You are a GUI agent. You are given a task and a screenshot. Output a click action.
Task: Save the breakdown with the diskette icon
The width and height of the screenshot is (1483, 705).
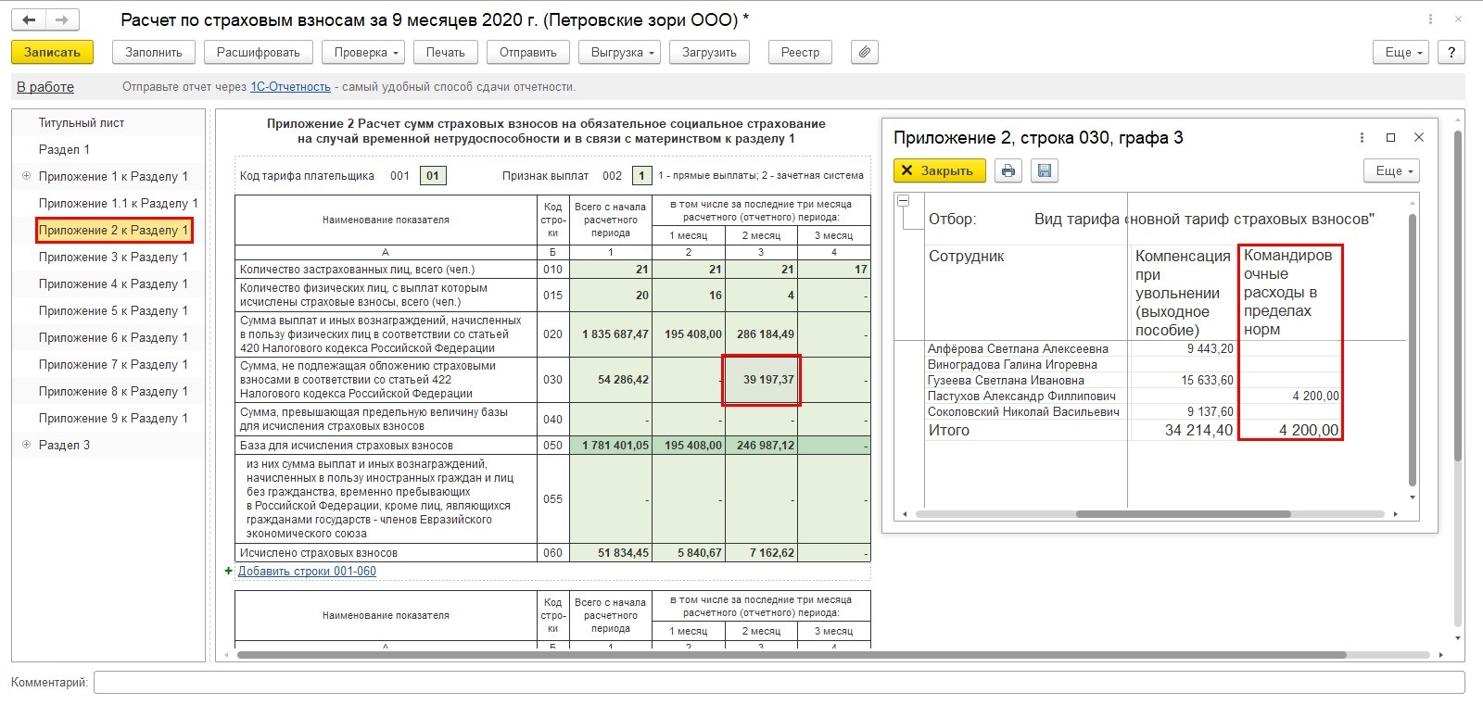[x=1045, y=170]
